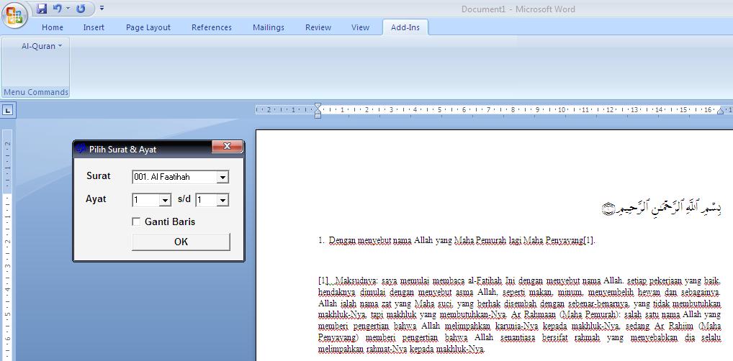733x361 pixels.
Task: Expand the Undo history arrow
Action: pyautogui.click(x=68, y=9)
